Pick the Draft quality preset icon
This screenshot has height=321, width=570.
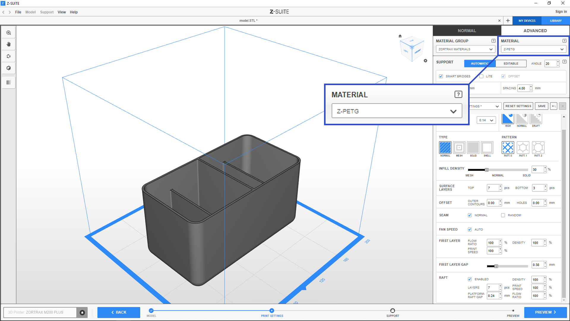[x=536, y=119]
